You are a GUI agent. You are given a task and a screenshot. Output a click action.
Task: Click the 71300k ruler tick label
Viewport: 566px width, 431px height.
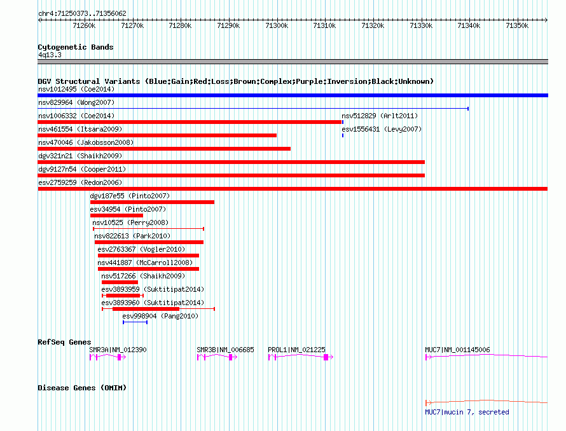[277, 25]
